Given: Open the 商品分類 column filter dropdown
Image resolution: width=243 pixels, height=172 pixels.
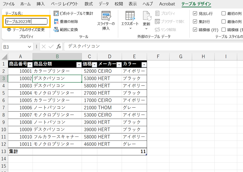Looking at the screenshot, I should pyautogui.click(x=79, y=65).
